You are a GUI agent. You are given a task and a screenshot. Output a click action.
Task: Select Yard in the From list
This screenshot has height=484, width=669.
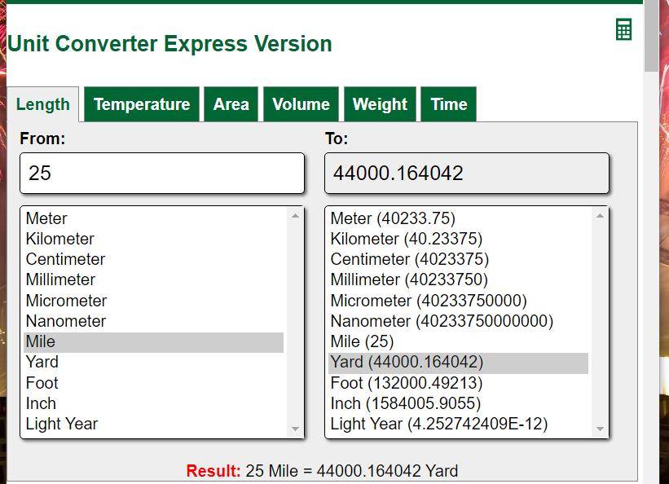(153, 363)
